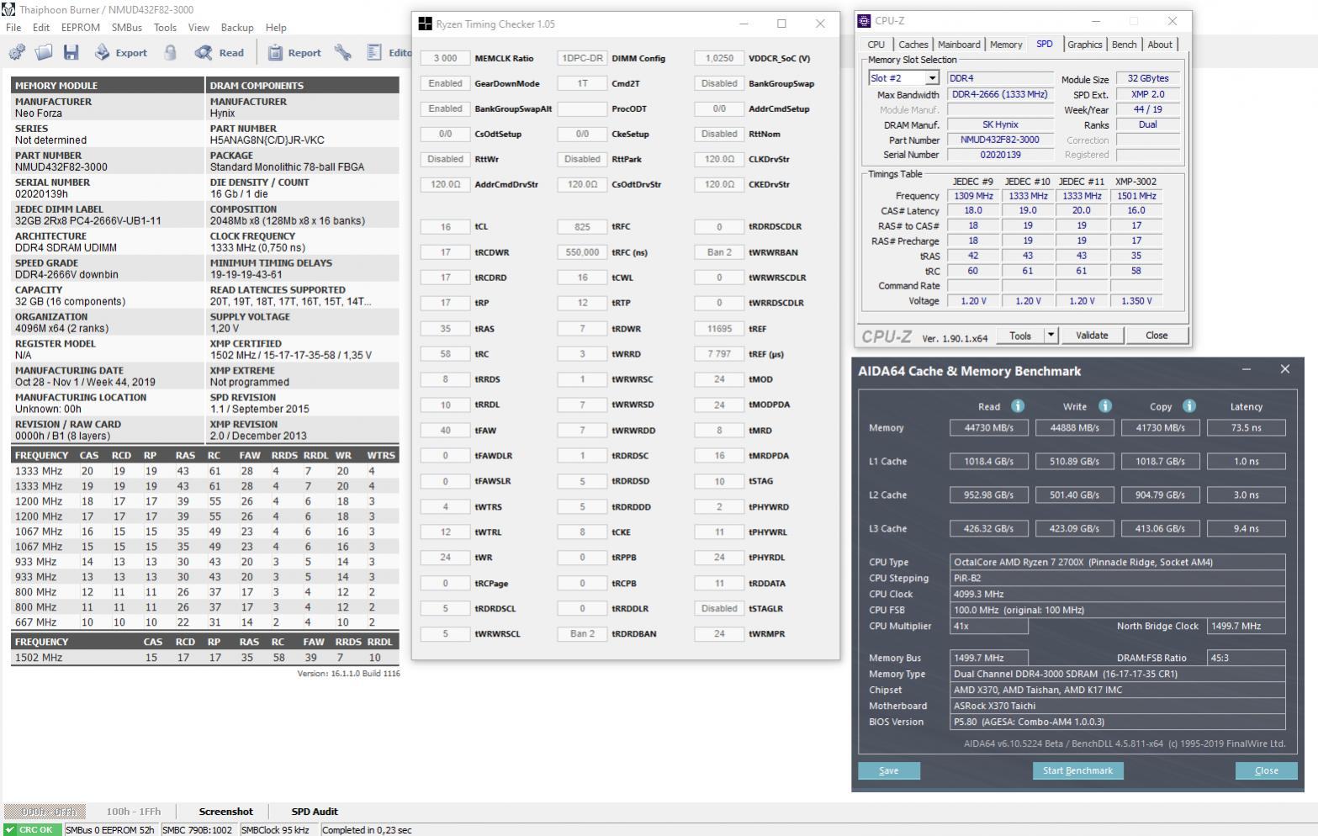Image resolution: width=1318 pixels, height=836 pixels.
Task: Click the Screenshot tab in Thaiphoon Burner
Action: click(225, 812)
